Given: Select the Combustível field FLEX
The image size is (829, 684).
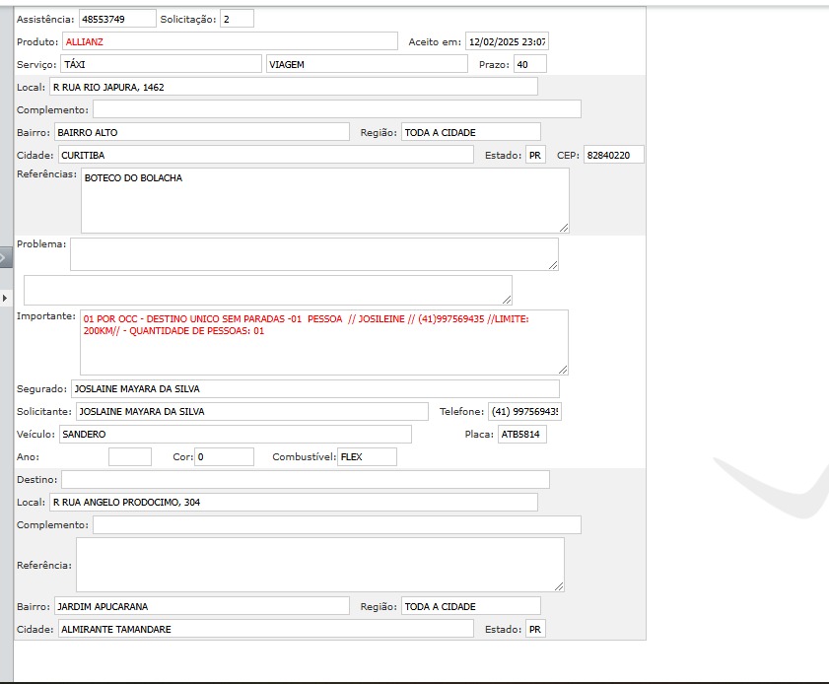Looking at the screenshot, I should click(367, 456).
